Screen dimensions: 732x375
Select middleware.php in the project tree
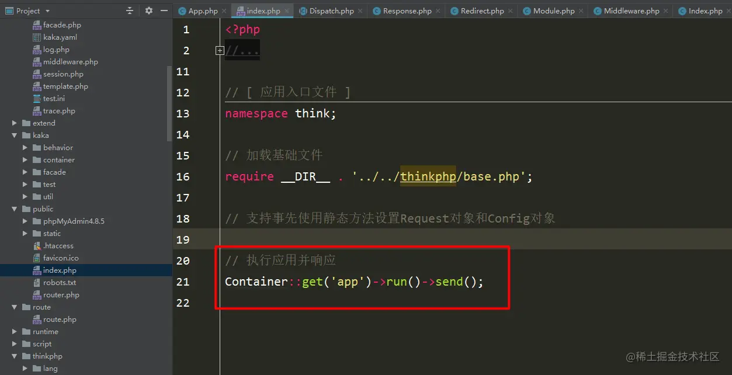(70, 62)
